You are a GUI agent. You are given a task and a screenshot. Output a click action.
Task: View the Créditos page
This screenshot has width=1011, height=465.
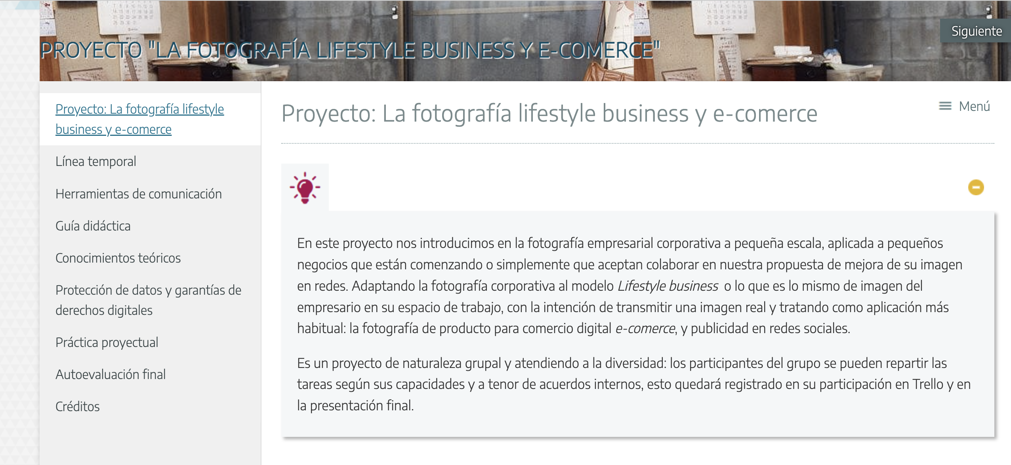coord(78,407)
